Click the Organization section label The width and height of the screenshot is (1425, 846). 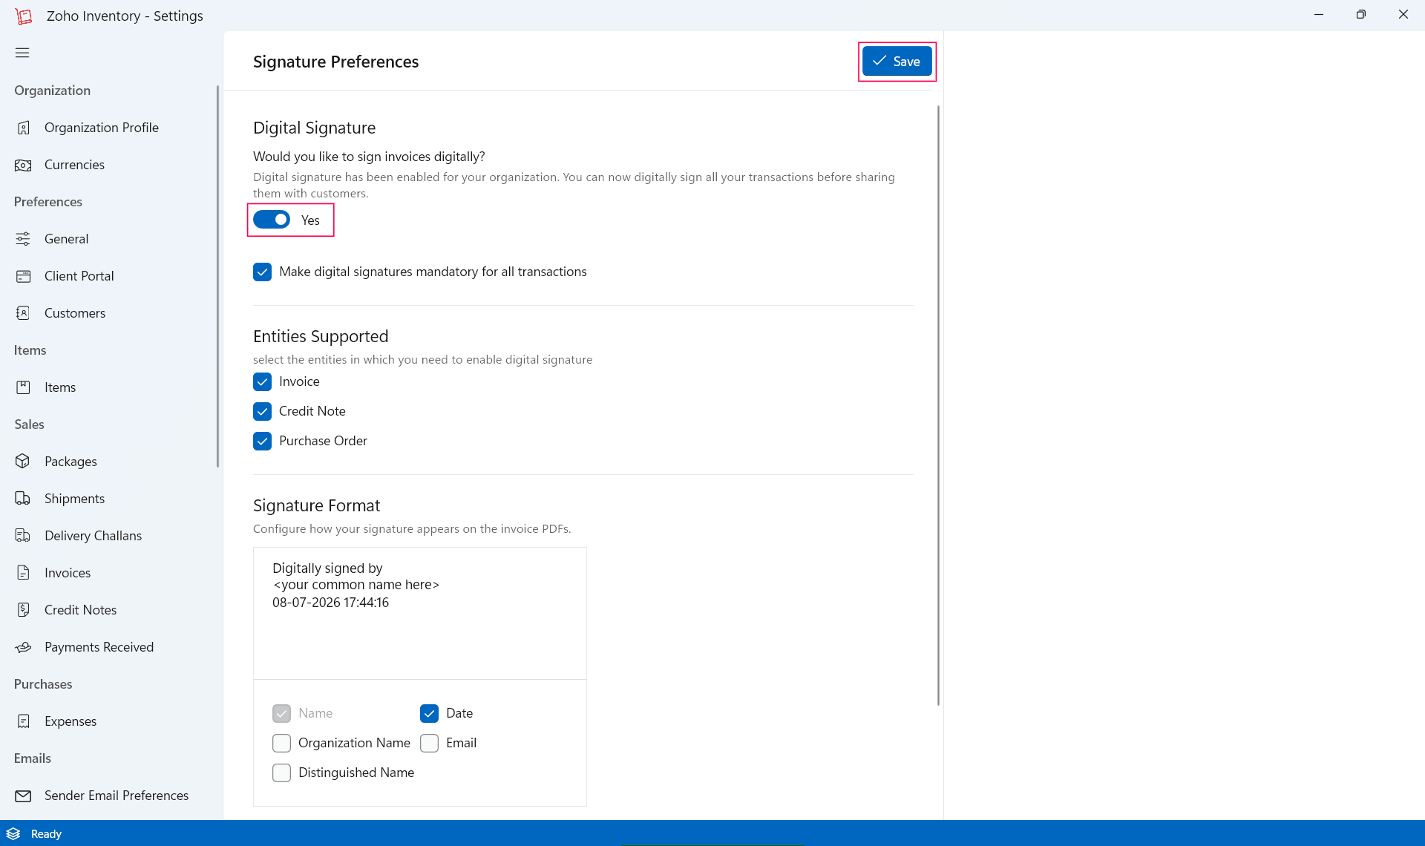[52, 91]
